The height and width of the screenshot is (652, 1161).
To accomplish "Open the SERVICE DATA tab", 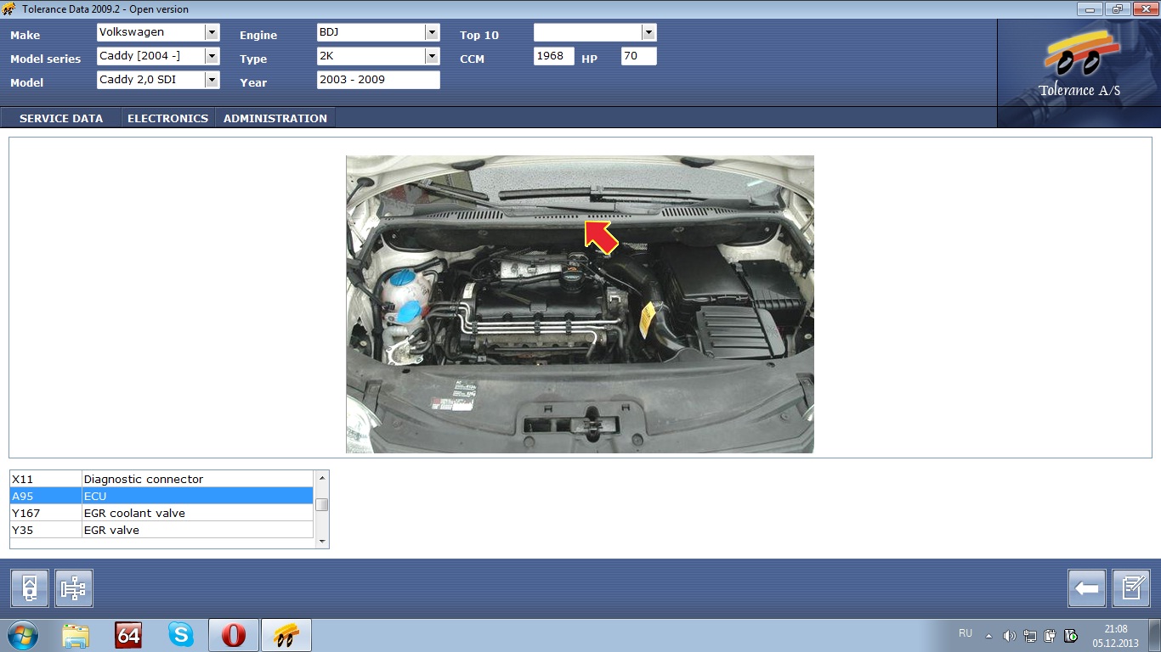I will pos(61,118).
